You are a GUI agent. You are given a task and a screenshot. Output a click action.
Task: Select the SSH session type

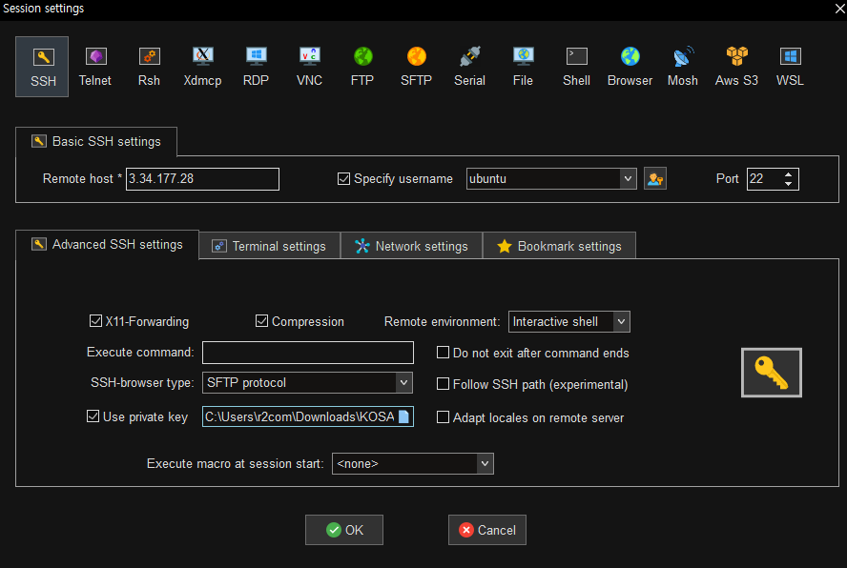point(42,67)
